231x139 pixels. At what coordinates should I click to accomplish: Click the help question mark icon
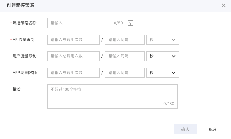click(130, 23)
